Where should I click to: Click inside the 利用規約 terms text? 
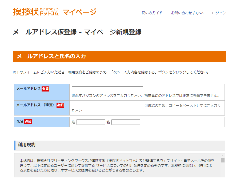(117, 165)
